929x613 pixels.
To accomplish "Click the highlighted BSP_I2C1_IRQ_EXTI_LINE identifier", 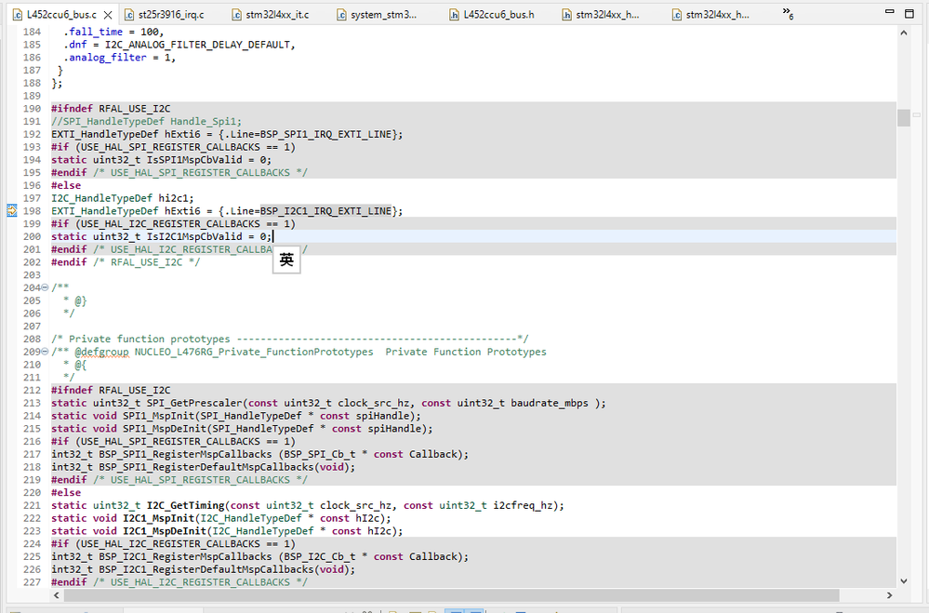I will [x=325, y=211].
